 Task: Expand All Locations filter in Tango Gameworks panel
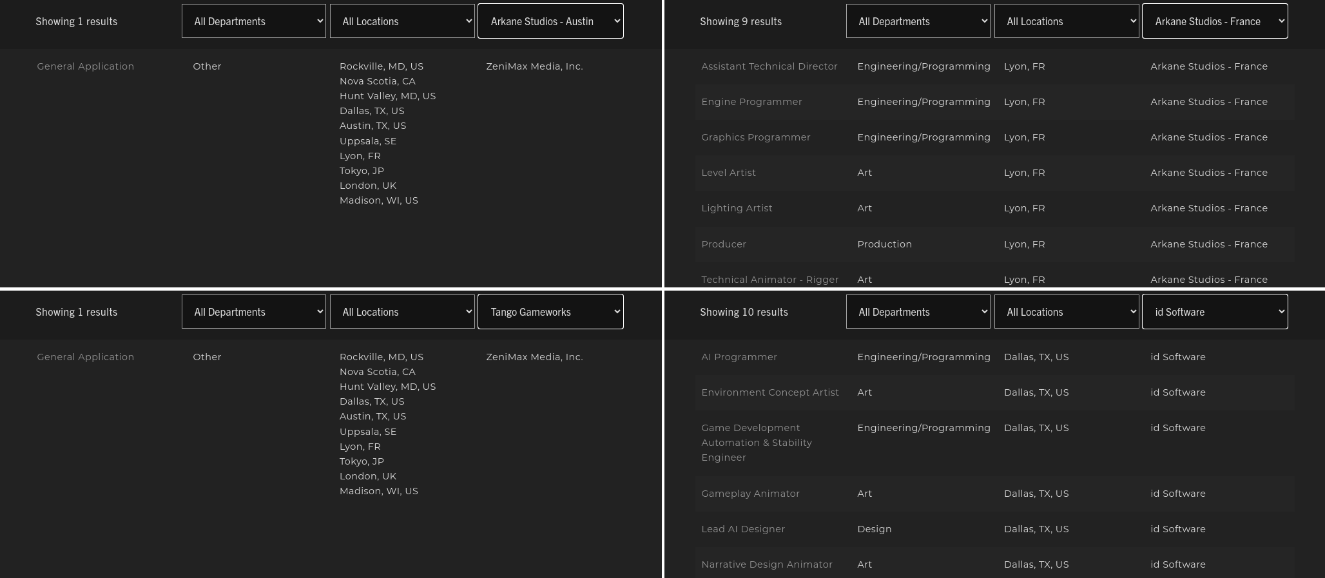click(x=402, y=312)
